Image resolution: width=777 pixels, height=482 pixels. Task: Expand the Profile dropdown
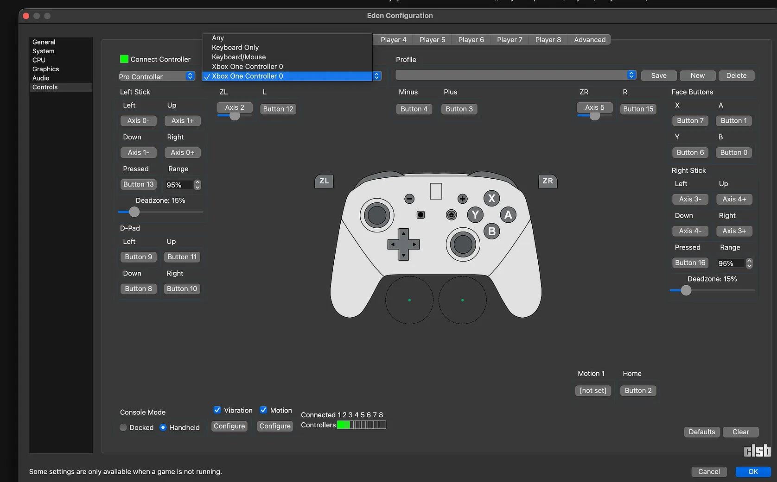(516, 75)
